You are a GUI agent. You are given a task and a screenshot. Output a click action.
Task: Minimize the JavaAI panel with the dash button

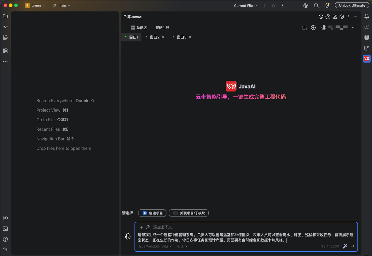(x=355, y=17)
